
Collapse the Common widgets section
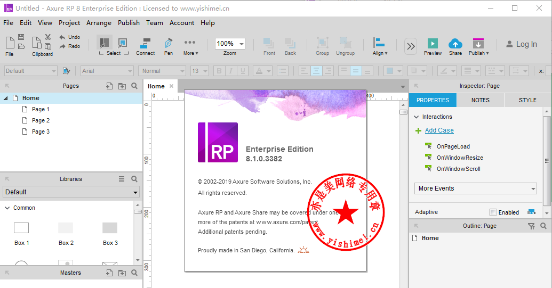[x=7, y=208]
